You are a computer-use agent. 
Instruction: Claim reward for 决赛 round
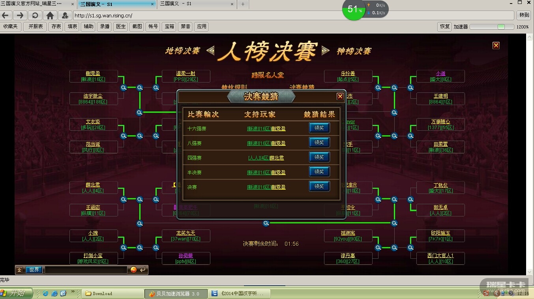[x=319, y=186]
